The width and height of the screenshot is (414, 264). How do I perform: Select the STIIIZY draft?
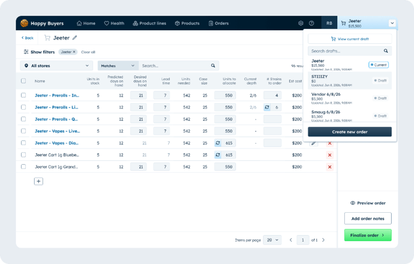point(350,81)
